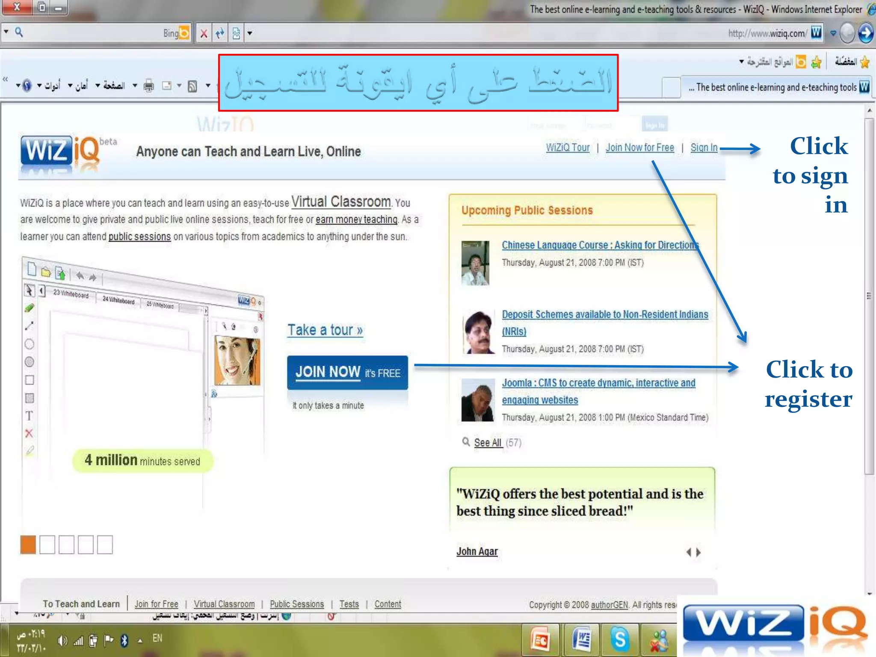Open the search provider dropdown arrow
Screen dimensions: 876x657
6,32
